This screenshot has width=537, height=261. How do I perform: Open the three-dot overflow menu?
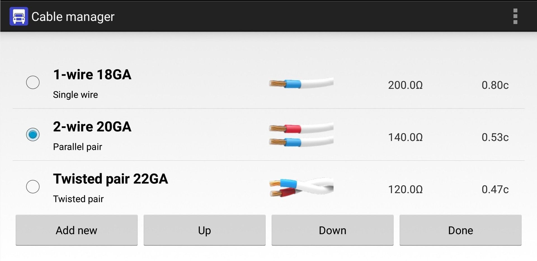click(x=515, y=16)
